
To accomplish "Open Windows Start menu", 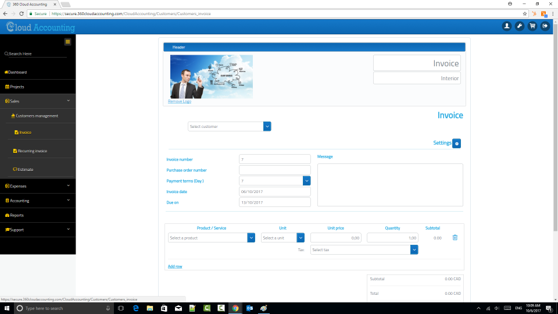I will pyautogui.click(x=6, y=308).
